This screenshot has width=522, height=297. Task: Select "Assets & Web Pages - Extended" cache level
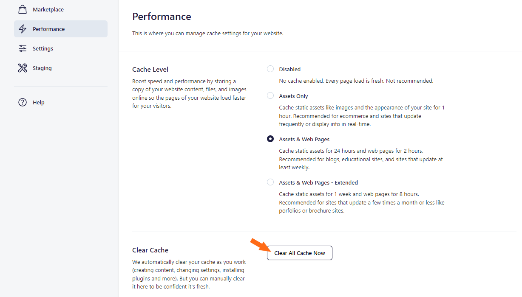270,182
